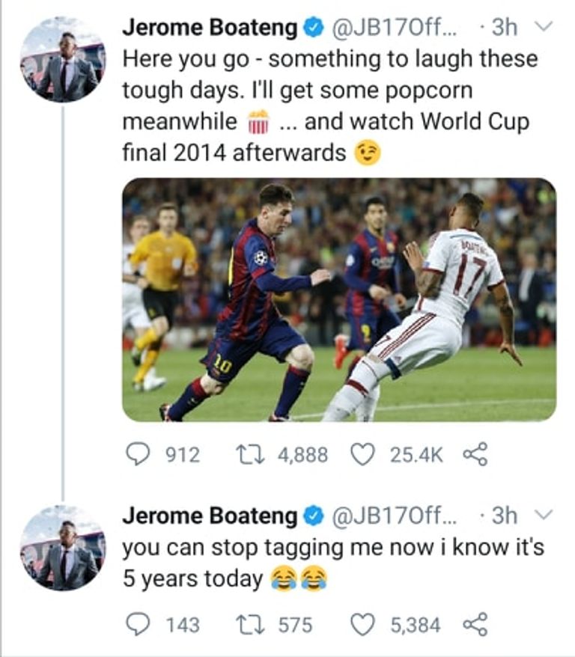The image size is (575, 657).
Task: Open the football match photo
Action: point(338,299)
